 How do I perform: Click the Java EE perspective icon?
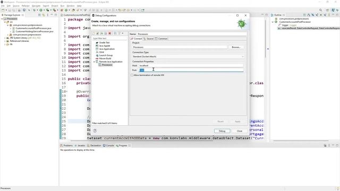[x=333, y=10]
